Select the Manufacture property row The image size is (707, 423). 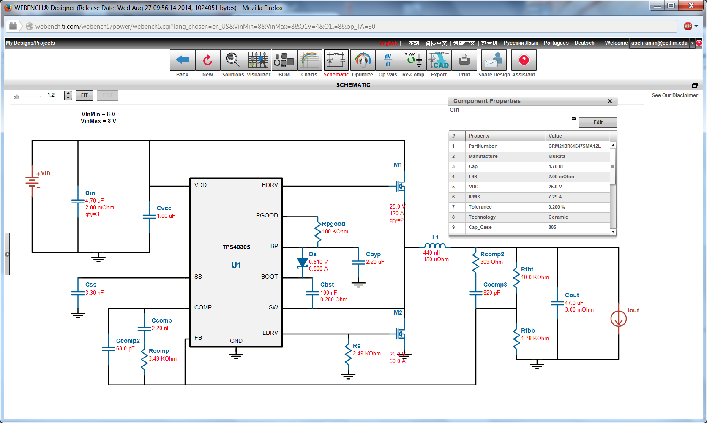(x=530, y=156)
